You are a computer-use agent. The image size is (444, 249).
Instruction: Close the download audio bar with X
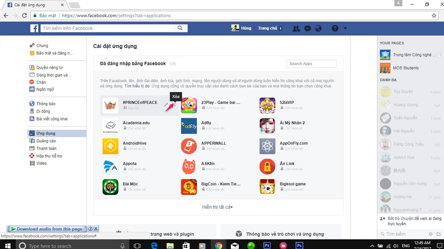click(x=96, y=228)
